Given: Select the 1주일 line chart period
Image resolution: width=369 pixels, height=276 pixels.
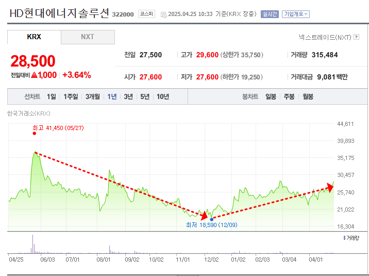Looking at the screenshot, I should click(x=71, y=96).
